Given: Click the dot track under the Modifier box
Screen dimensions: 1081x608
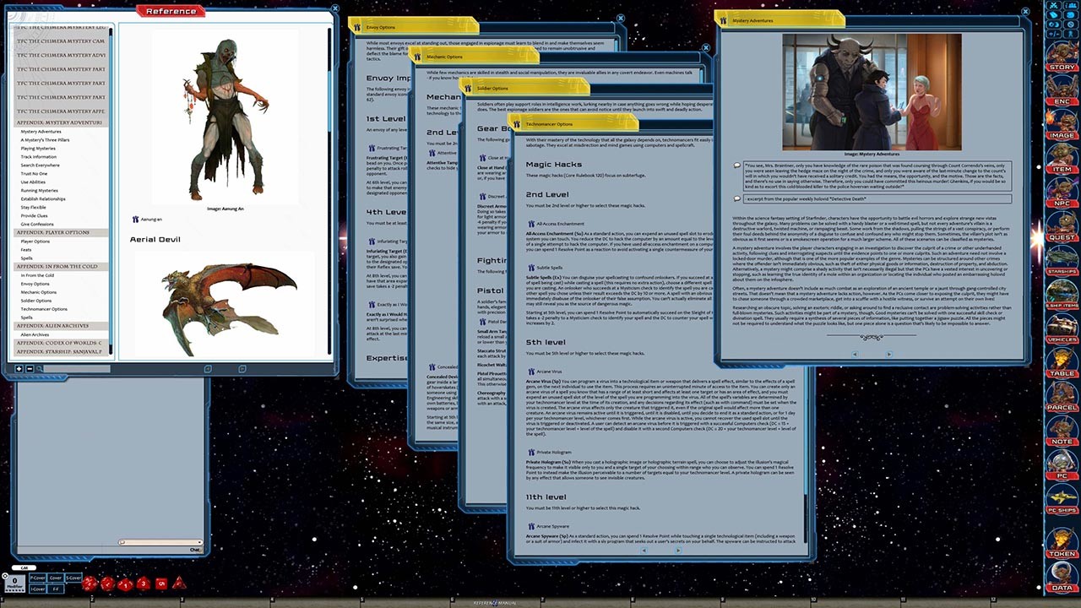Looking at the screenshot, I should point(15,591).
